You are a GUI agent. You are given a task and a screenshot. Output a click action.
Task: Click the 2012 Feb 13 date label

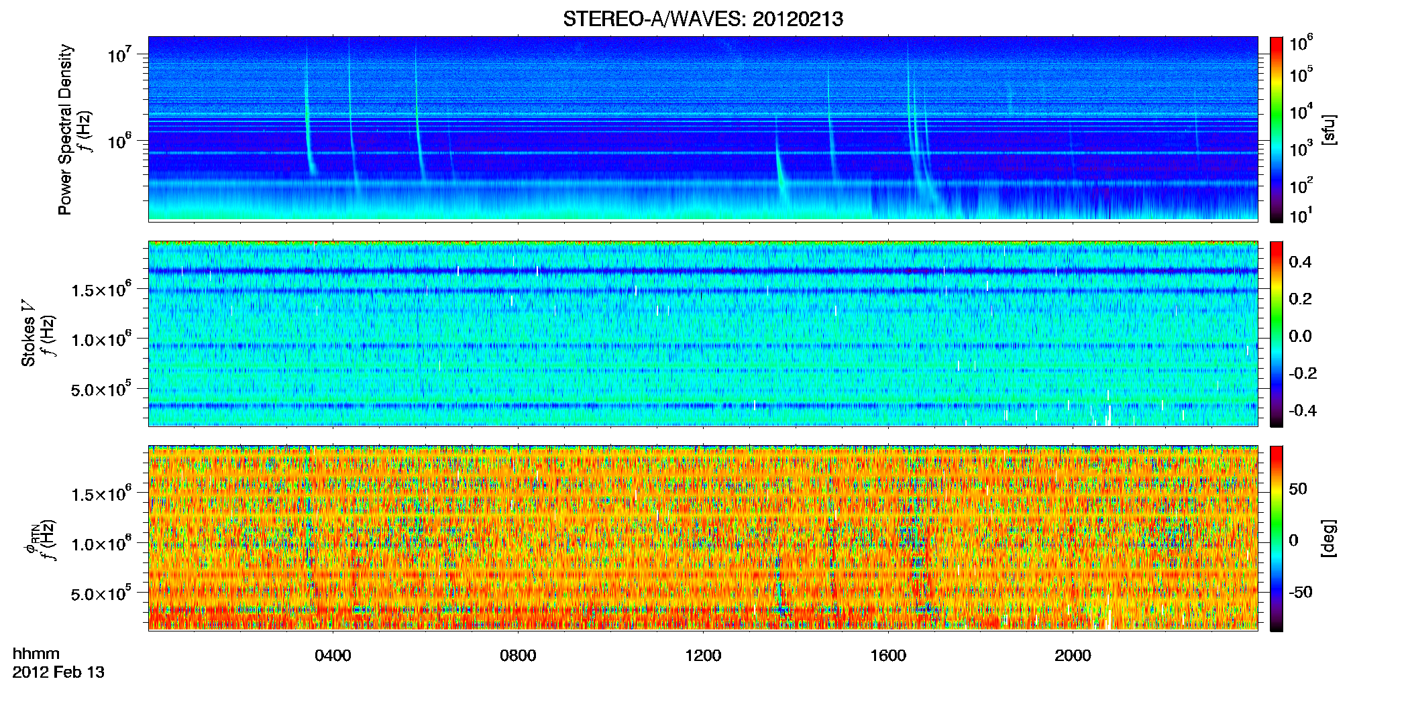coord(58,672)
